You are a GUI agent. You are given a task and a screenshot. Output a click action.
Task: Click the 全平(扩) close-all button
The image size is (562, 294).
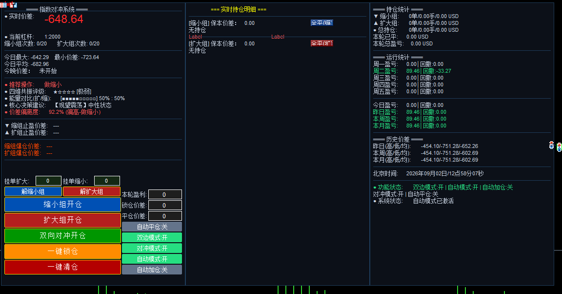point(322,43)
